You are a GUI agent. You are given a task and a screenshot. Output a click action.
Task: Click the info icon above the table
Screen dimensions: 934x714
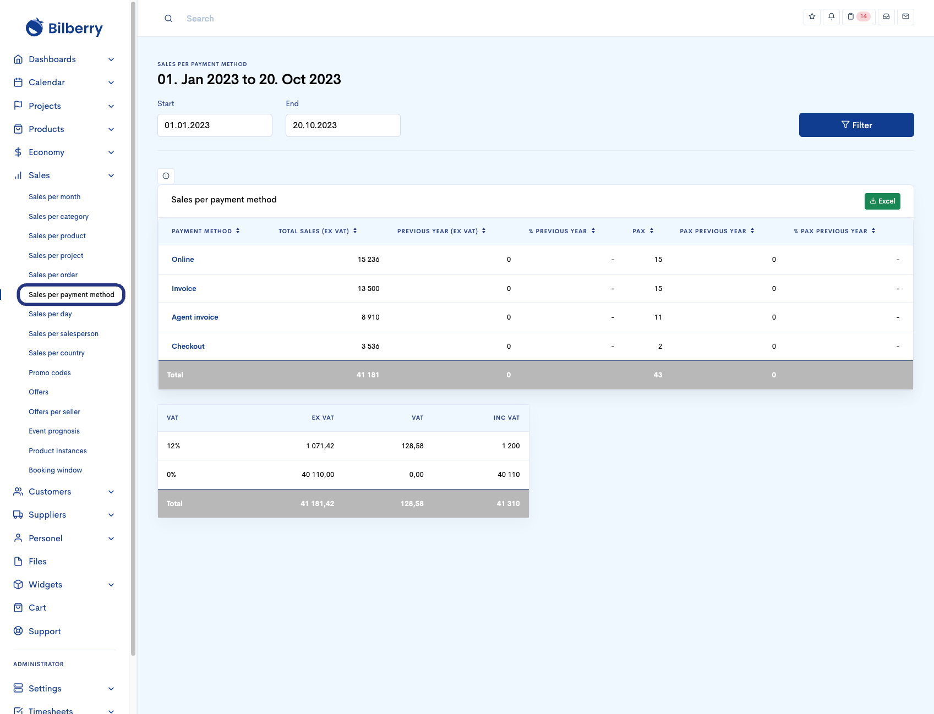click(166, 176)
